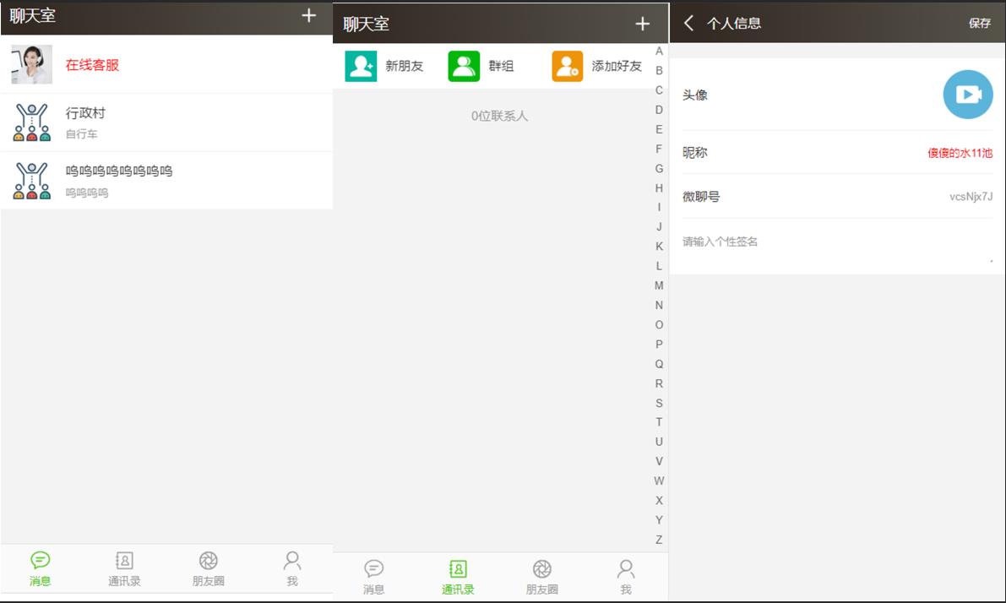Viewport: 1006px width, 603px height.
Task: Open New Friends (新朋友) icon
Action: pos(361,65)
